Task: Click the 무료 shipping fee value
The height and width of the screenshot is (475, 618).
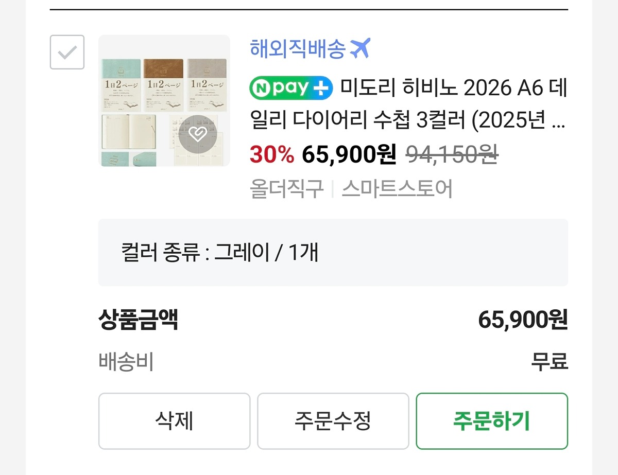Action: point(550,361)
